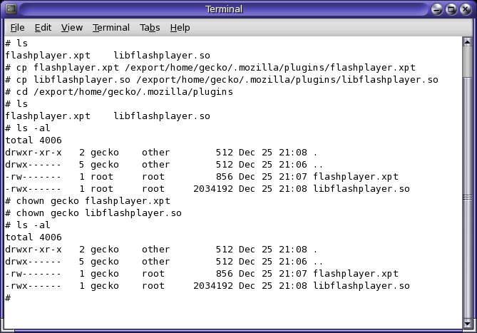Click the first '# ls -al' command
477x333 pixels.
(28, 128)
